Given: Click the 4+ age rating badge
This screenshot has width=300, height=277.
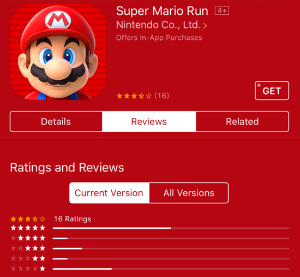Looking at the screenshot, I should click(222, 10).
